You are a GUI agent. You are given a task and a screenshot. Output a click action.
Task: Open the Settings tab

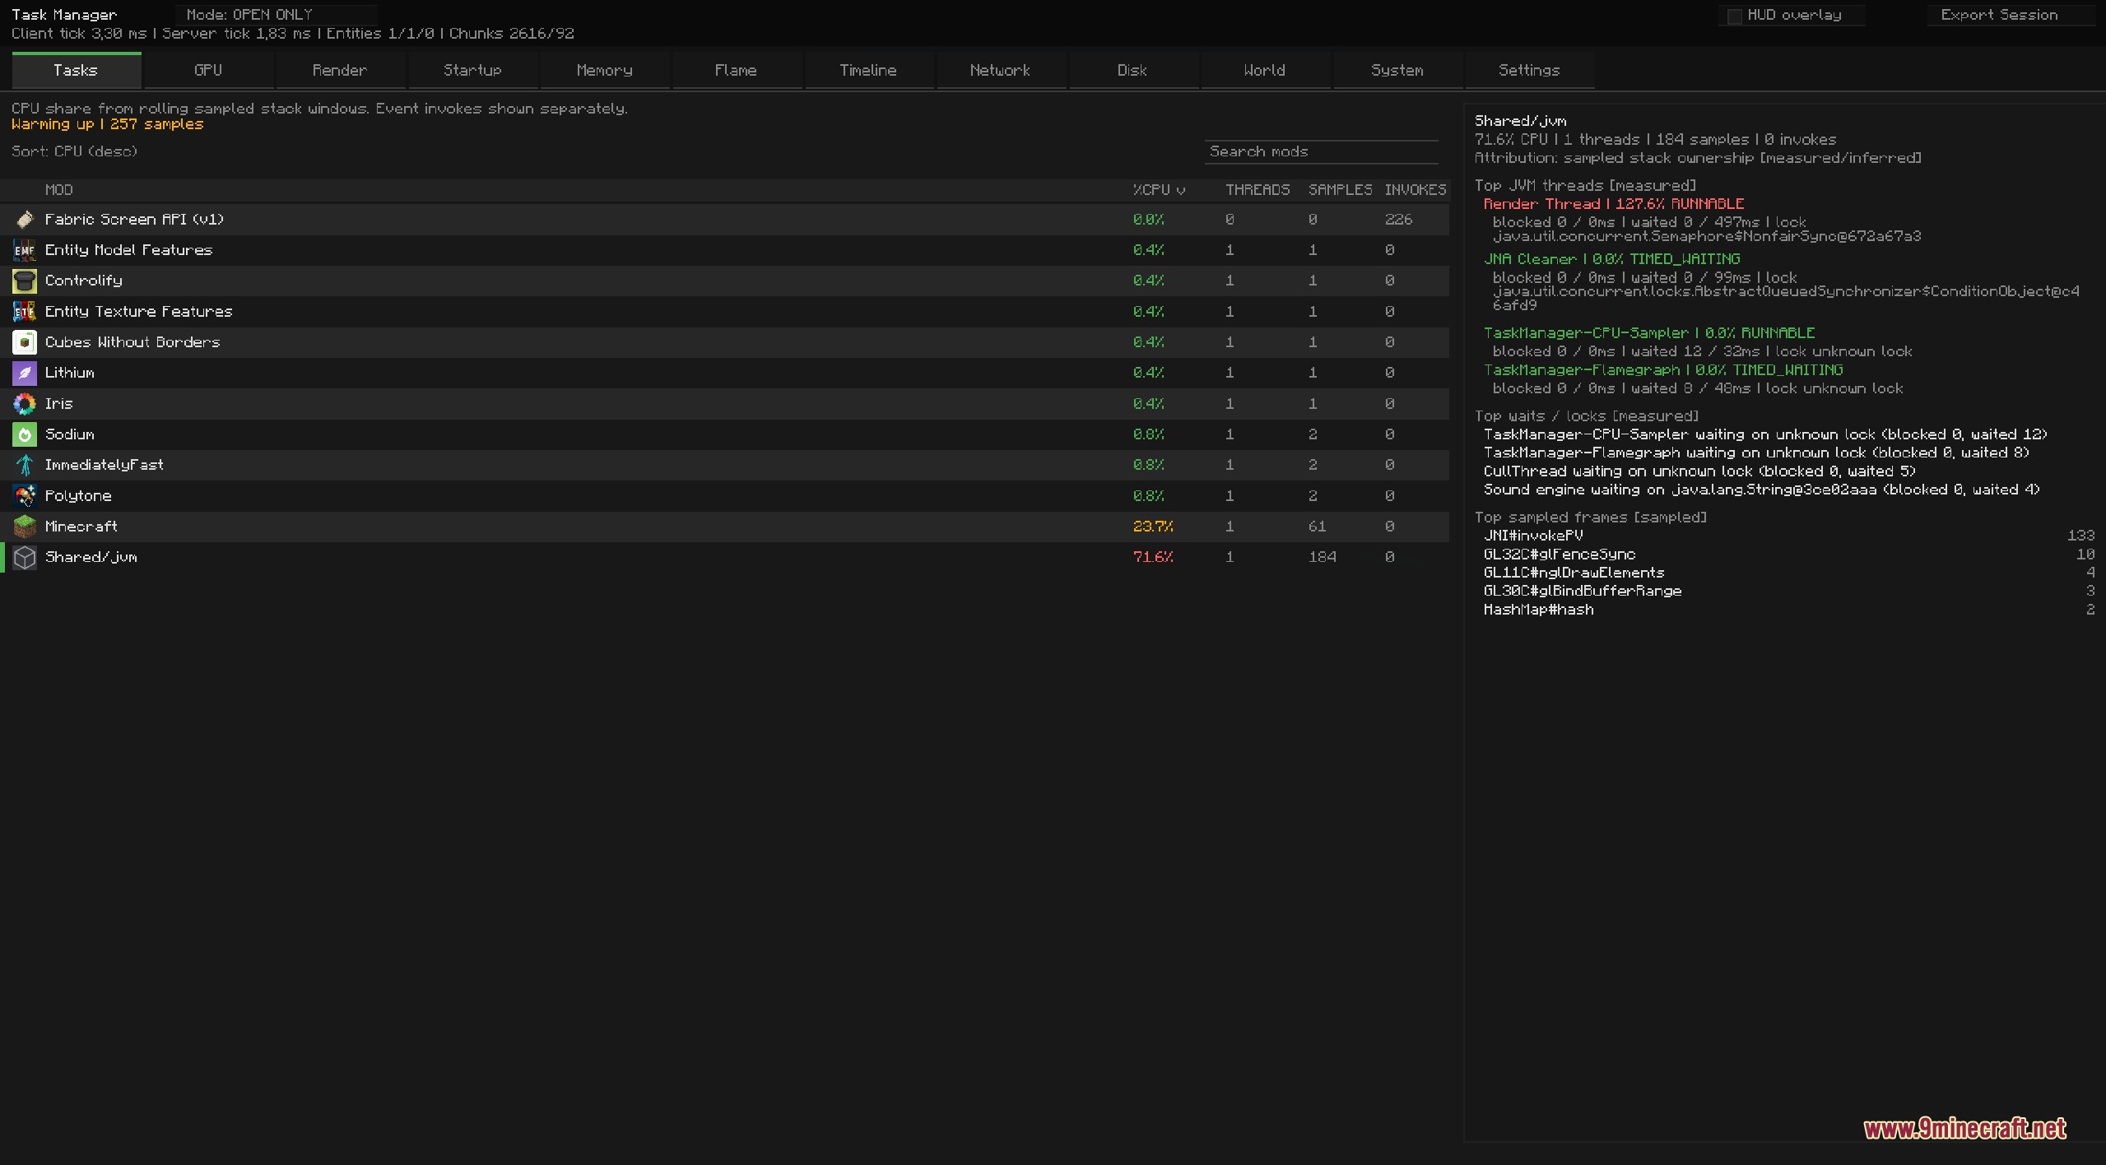point(1529,71)
